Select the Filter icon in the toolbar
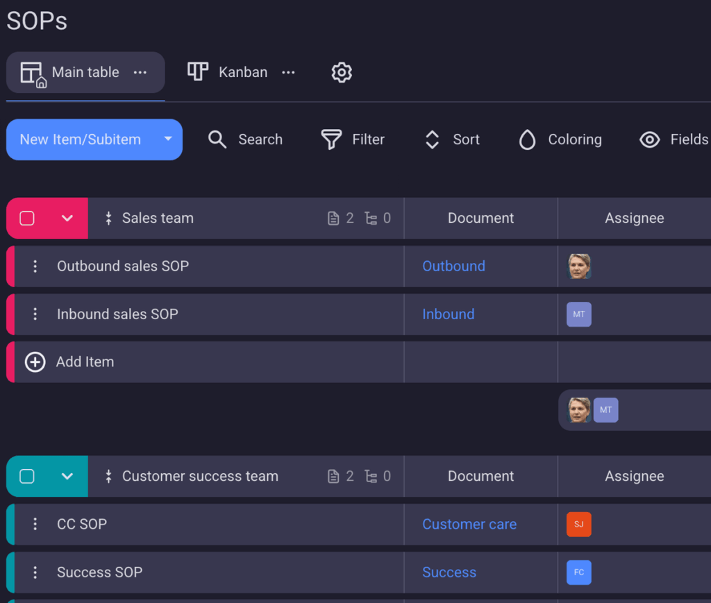The height and width of the screenshot is (603, 711). click(332, 139)
